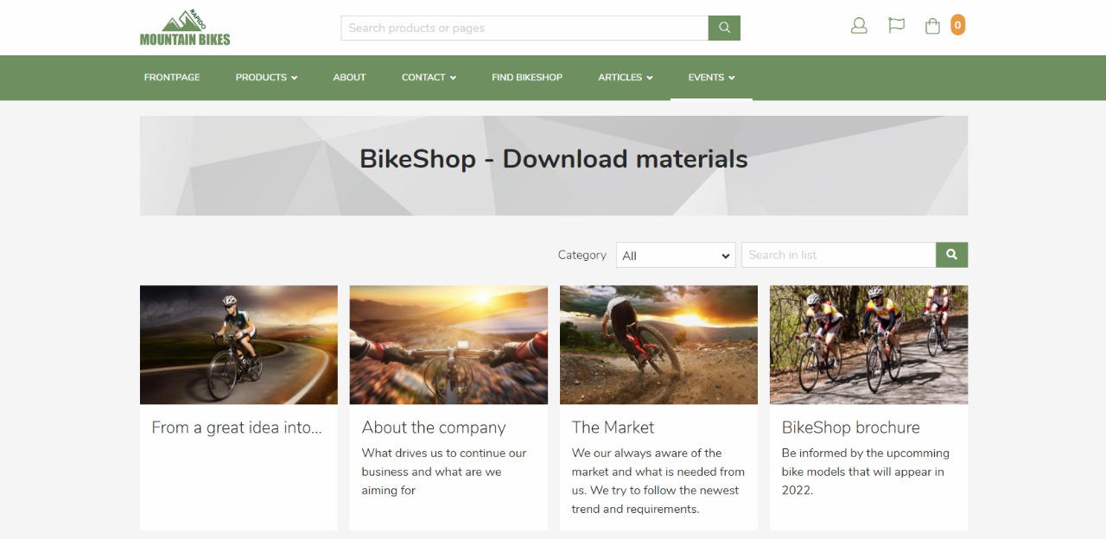The height and width of the screenshot is (539, 1106).
Task: Open the user account icon
Action: tap(859, 26)
